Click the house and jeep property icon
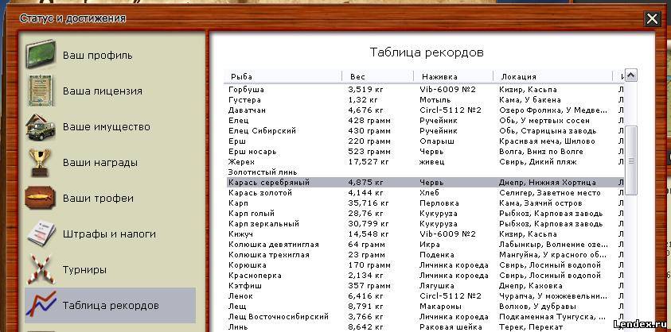The height and width of the screenshot is (332, 671). click(x=41, y=126)
